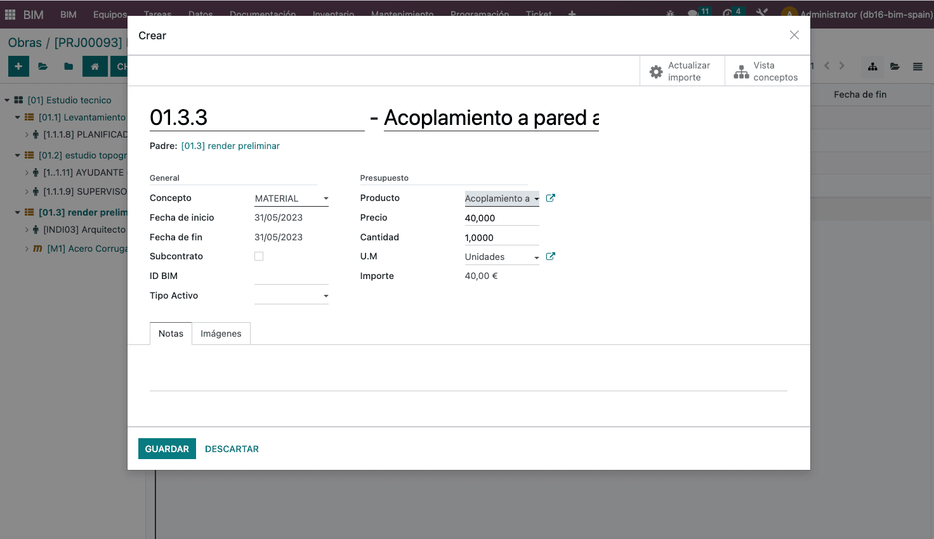This screenshot has height=539, width=934.
Task: Toggle the Subcontrato checkbox
Action: (x=259, y=256)
